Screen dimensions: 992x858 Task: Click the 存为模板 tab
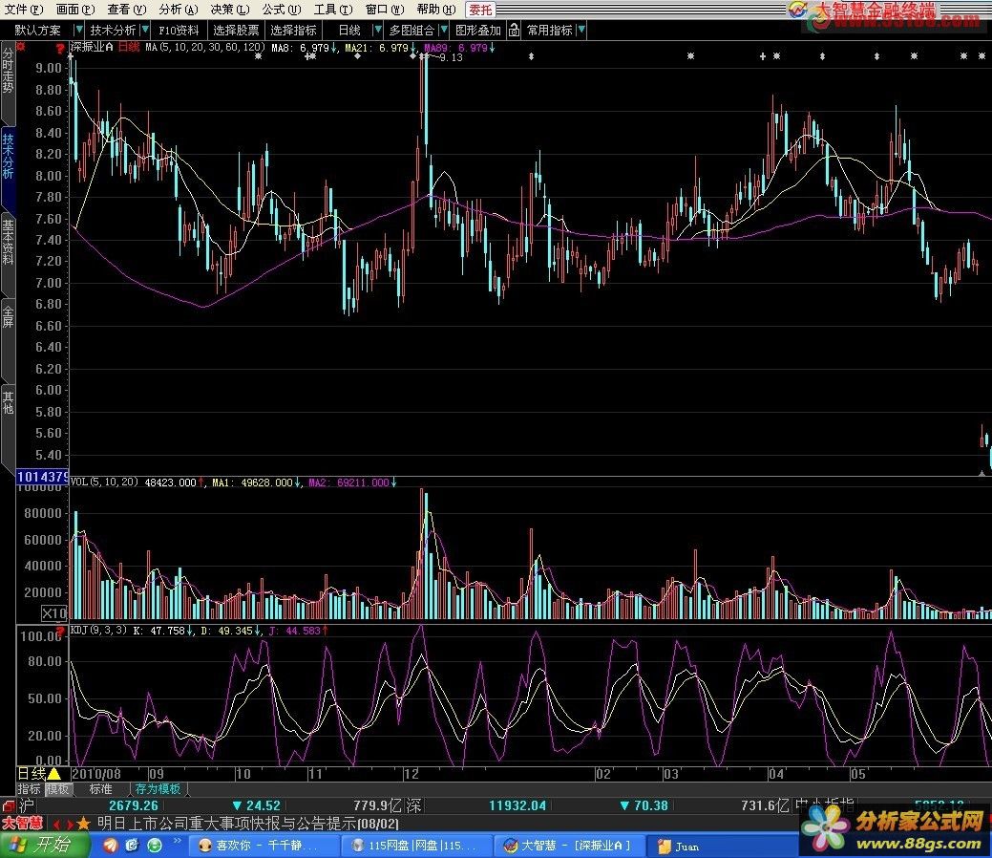158,789
